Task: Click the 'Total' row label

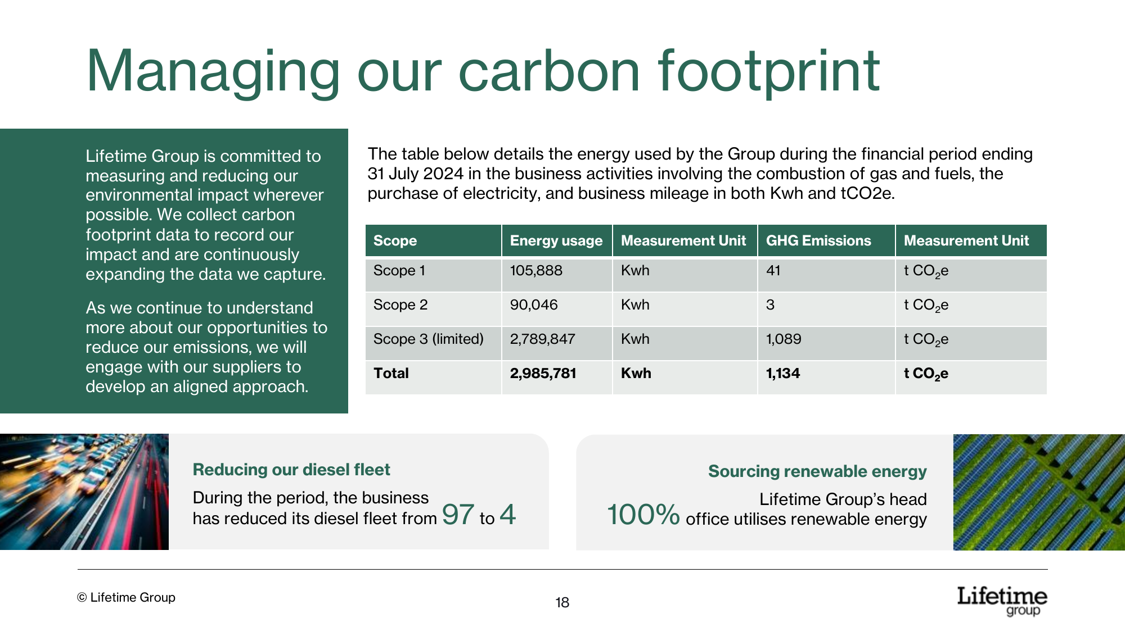Action: click(391, 373)
